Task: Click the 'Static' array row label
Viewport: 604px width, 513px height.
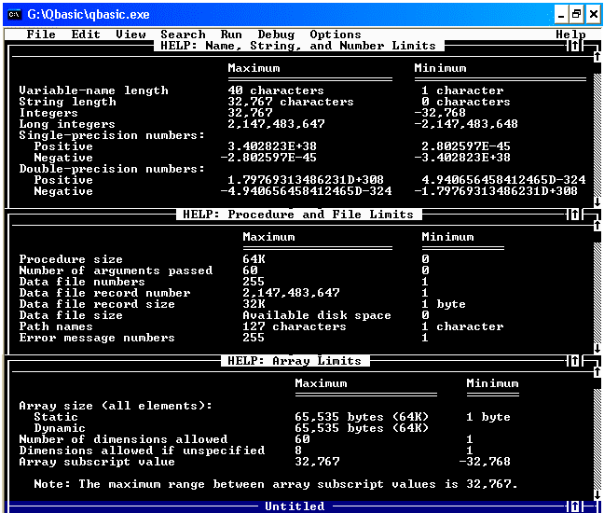Action: (56, 417)
